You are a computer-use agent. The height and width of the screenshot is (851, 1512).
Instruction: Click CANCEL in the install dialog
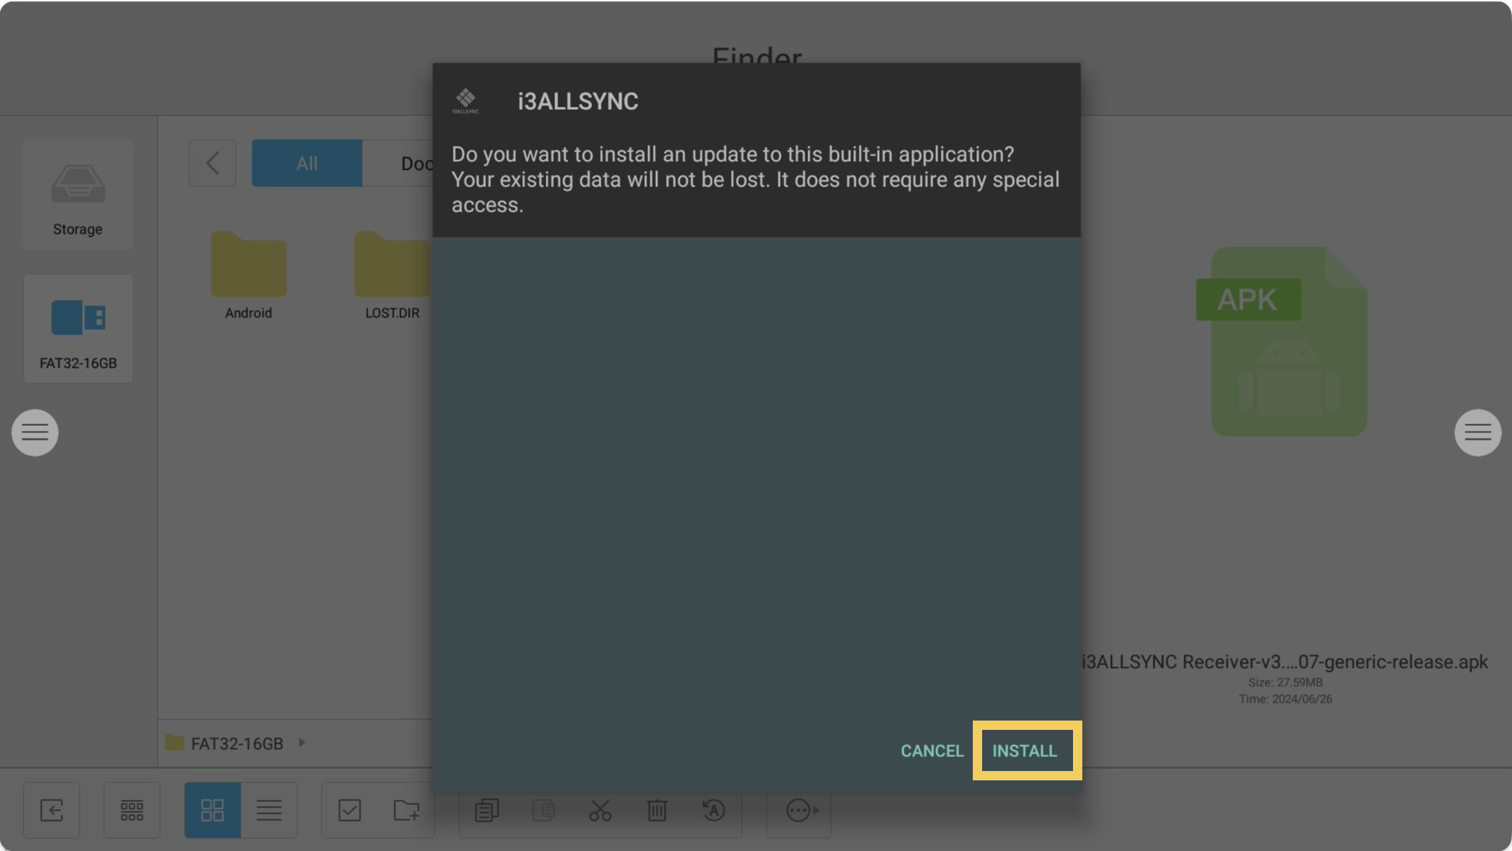coord(932,751)
